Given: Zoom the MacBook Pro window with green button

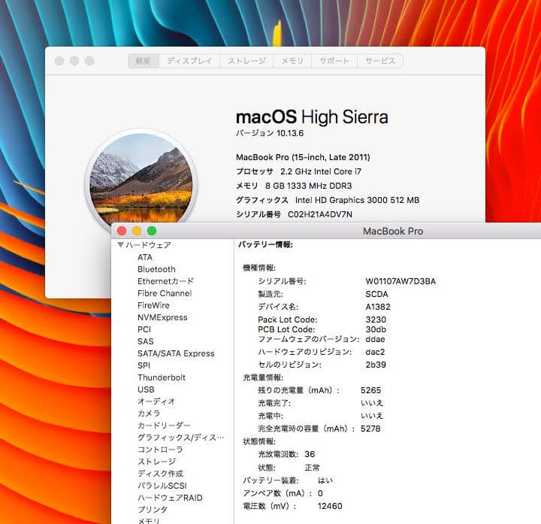Looking at the screenshot, I should tap(152, 231).
